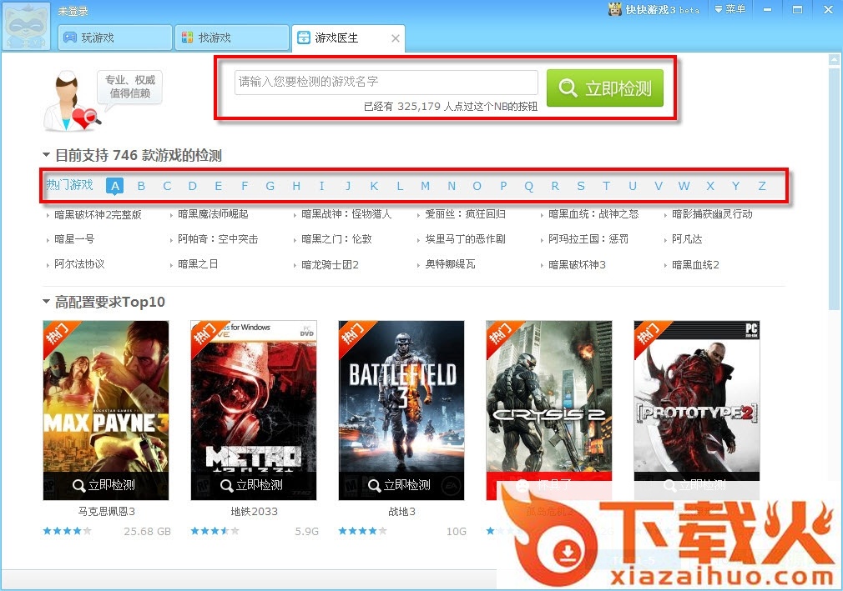Select letter X filter
This screenshot has width=843, height=591.
click(x=710, y=186)
